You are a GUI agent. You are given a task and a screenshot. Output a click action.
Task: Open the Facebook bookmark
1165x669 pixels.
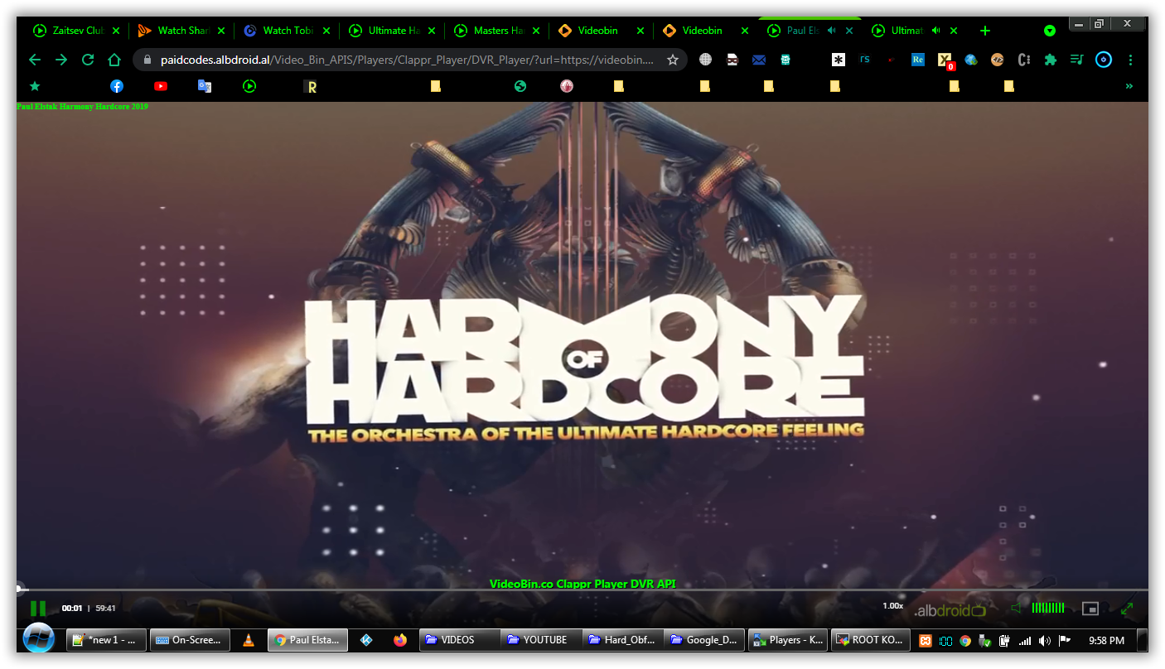pos(117,86)
